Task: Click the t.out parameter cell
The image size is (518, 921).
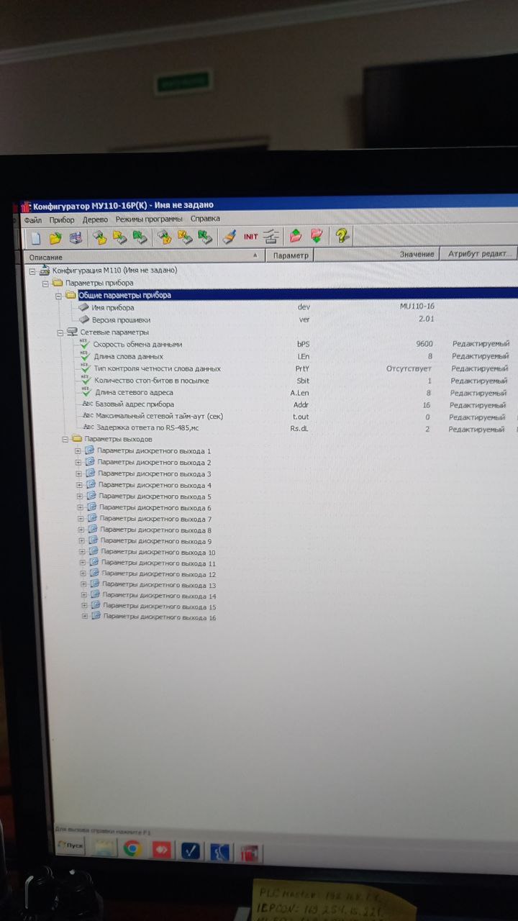Action: click(301, 417)
